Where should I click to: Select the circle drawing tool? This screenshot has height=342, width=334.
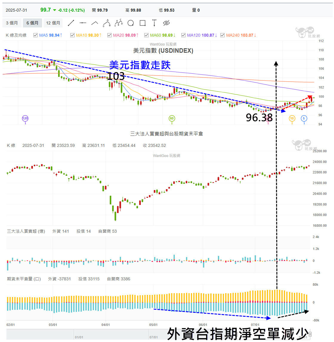click(130, 23)
